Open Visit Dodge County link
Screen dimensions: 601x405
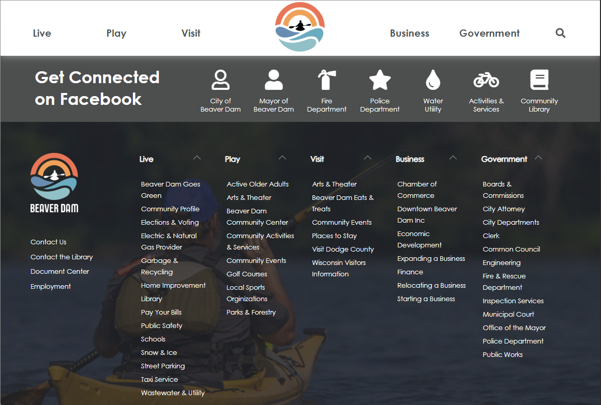343,249
